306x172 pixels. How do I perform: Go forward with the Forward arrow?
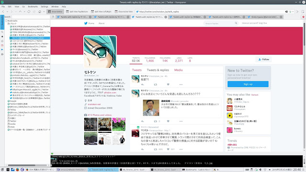(x=11, y=11)
